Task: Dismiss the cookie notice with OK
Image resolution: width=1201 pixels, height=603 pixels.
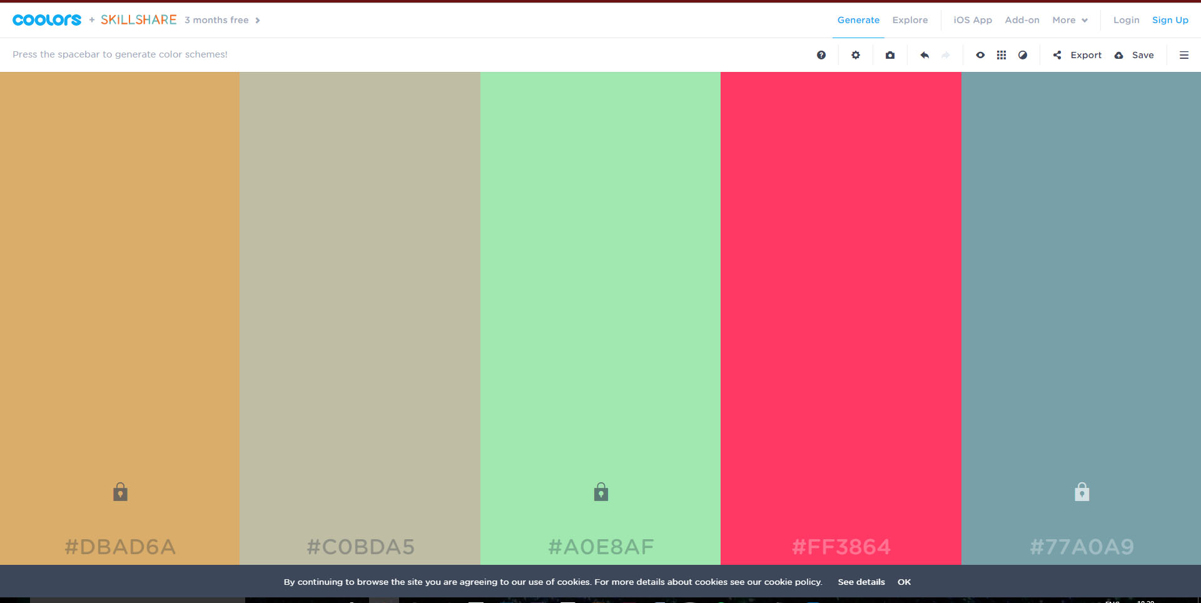Action: tap(904, 582)
